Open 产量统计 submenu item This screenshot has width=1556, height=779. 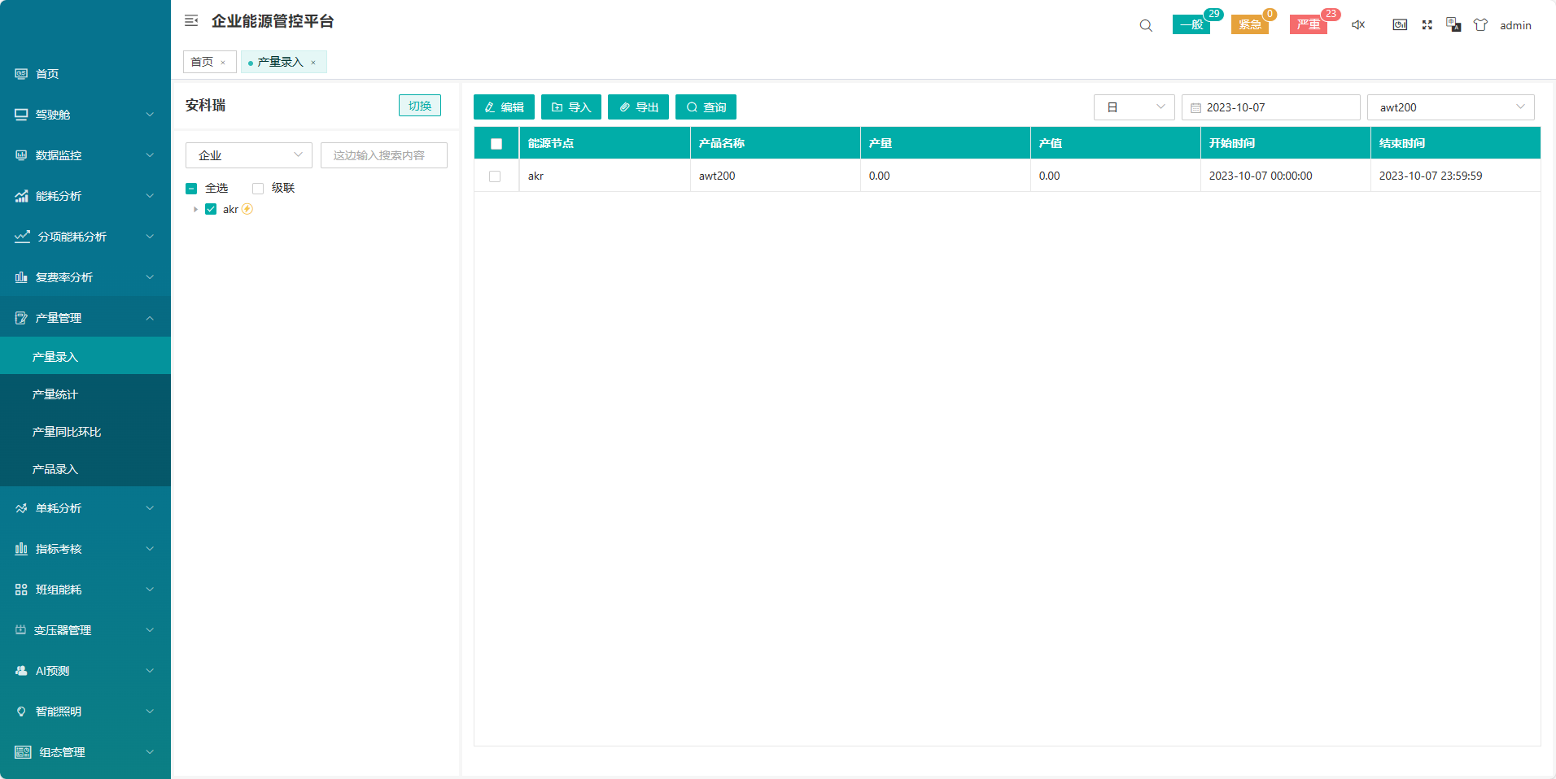(55, 394)
